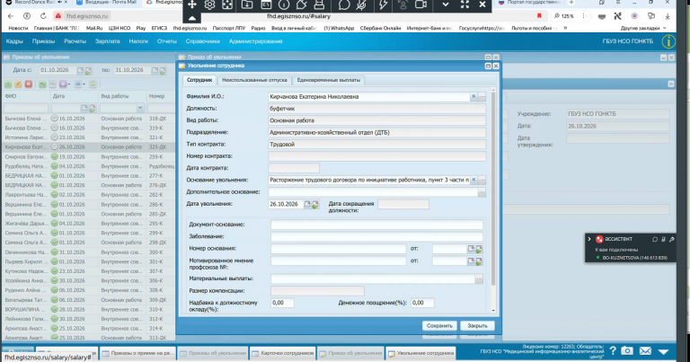Open the Зарплата menu
690x362 pixels.
[x=108, y=41]
